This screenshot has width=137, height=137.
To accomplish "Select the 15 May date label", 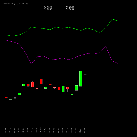I will coord(36,130).
